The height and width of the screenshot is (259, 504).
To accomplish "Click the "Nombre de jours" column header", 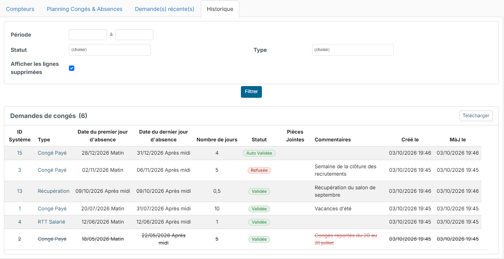I will (217, 140).
